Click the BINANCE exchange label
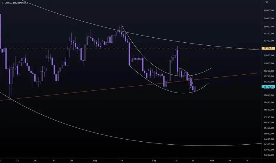This screenshot has width=276, height=163. 23,3
